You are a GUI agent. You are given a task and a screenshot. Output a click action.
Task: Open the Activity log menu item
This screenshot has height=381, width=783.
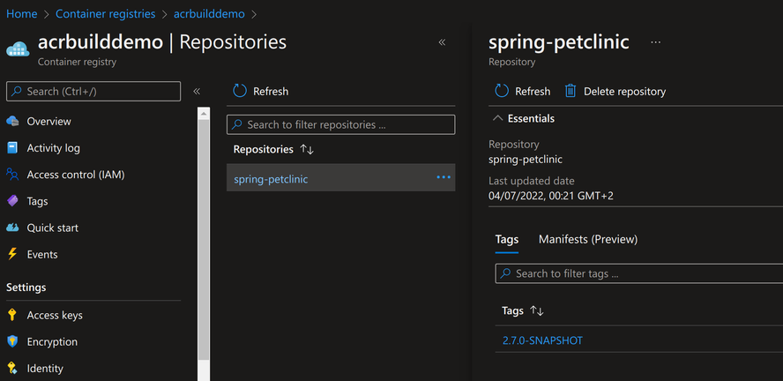[54, 148]
